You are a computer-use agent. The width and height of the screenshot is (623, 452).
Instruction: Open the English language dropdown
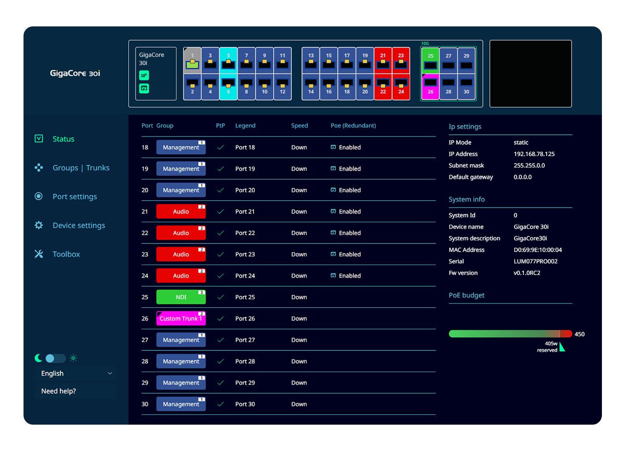point(76,373)
